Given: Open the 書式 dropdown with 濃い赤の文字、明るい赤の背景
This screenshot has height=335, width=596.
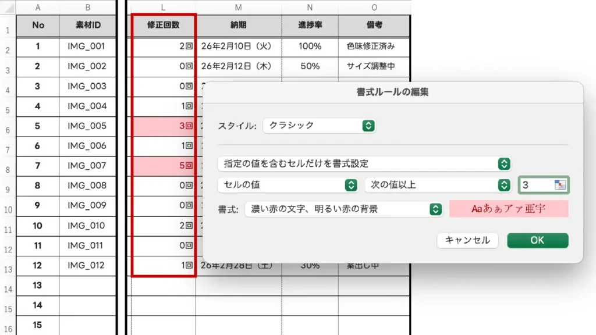Looking at the screenshot, I should pyautogui.click(x=343, y=209).
